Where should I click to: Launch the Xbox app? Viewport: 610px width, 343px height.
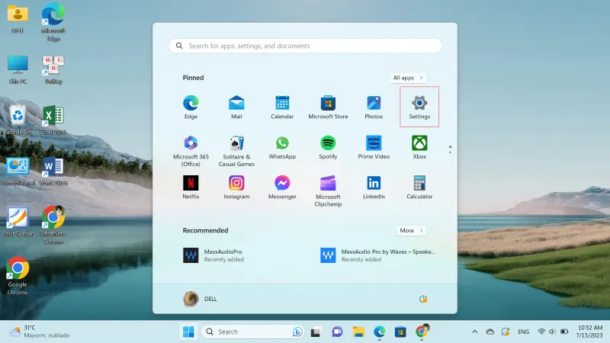point(419,147)
